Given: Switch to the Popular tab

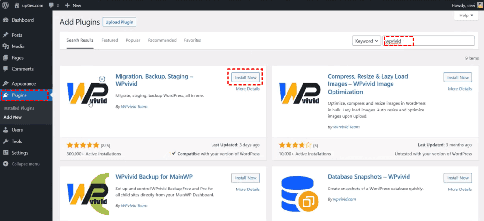Looking at the screenshot, I should [x=133, y=40].
